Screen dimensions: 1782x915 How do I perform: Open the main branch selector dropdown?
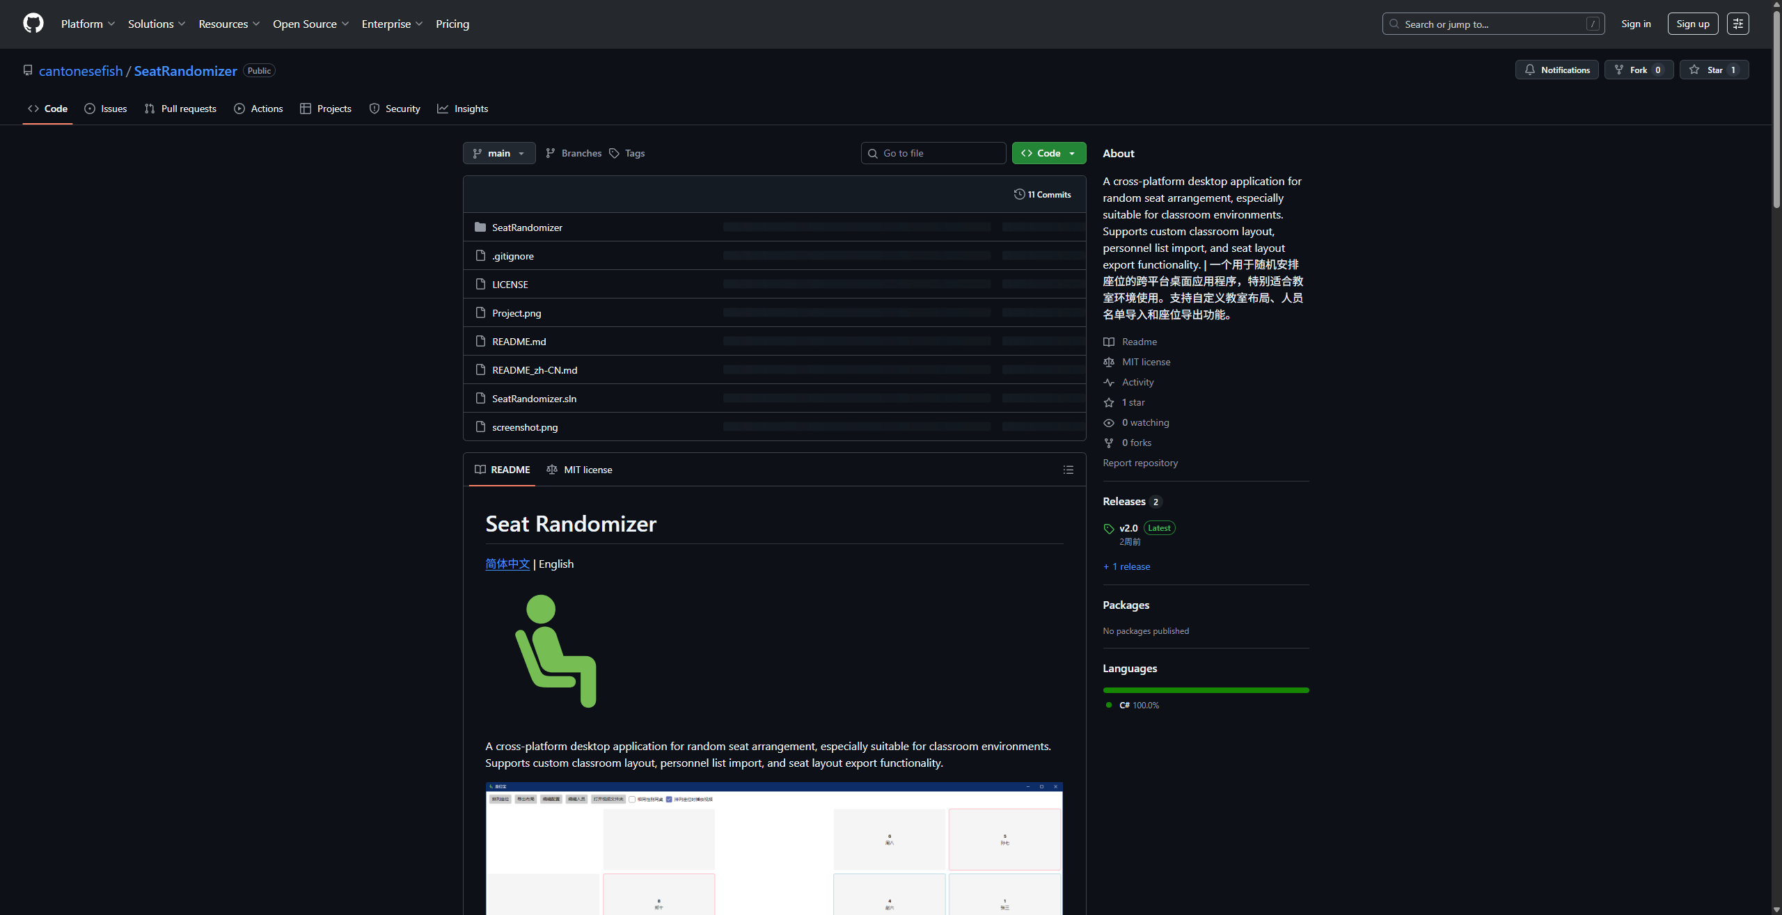click(x=499, y=153)
